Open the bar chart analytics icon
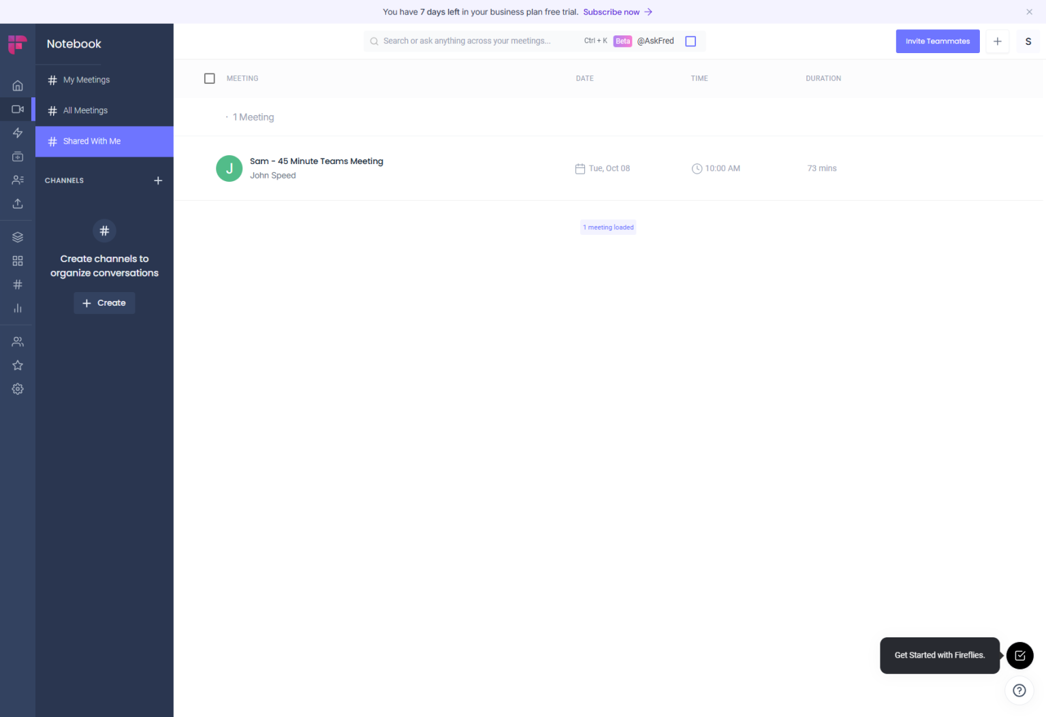 point(18,308)
